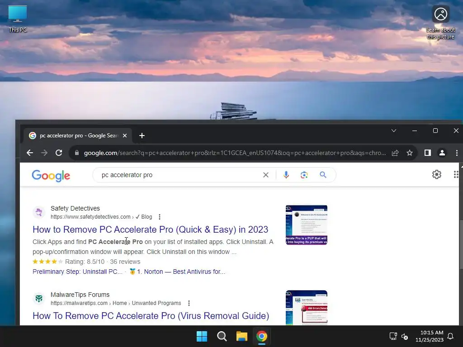Open the notification bell in the taskbar
The image size is (463, 347).
click(x=450, y=336)
